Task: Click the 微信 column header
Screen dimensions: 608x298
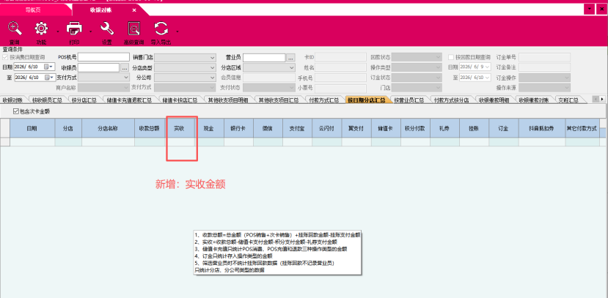Action: [x=268, y=127]
